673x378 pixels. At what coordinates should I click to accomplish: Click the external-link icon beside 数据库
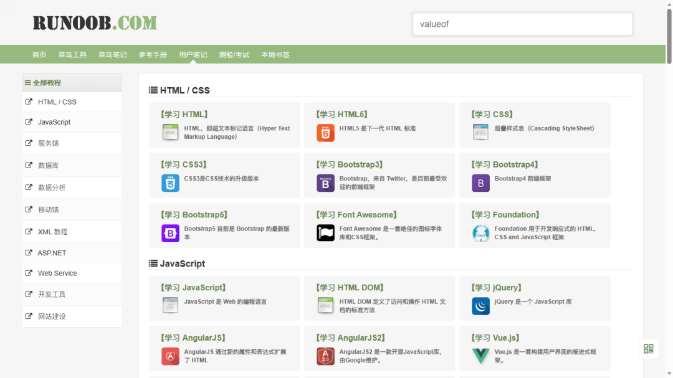29,165
